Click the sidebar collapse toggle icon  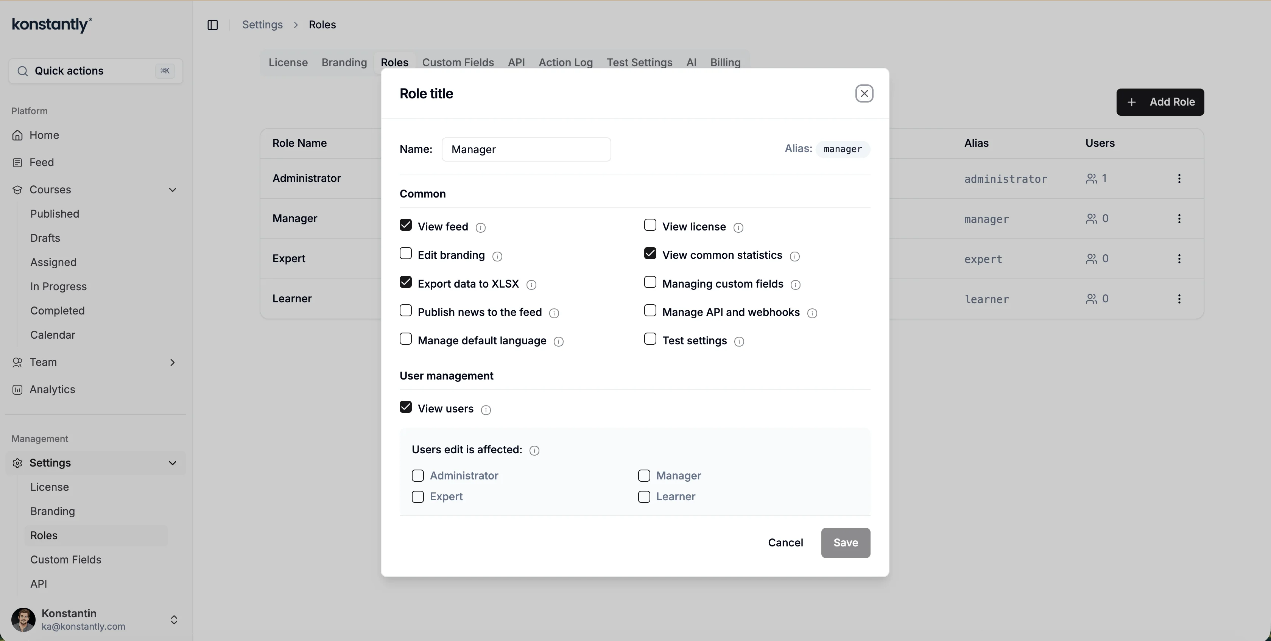pyautogui.click(x=213, y=25)
